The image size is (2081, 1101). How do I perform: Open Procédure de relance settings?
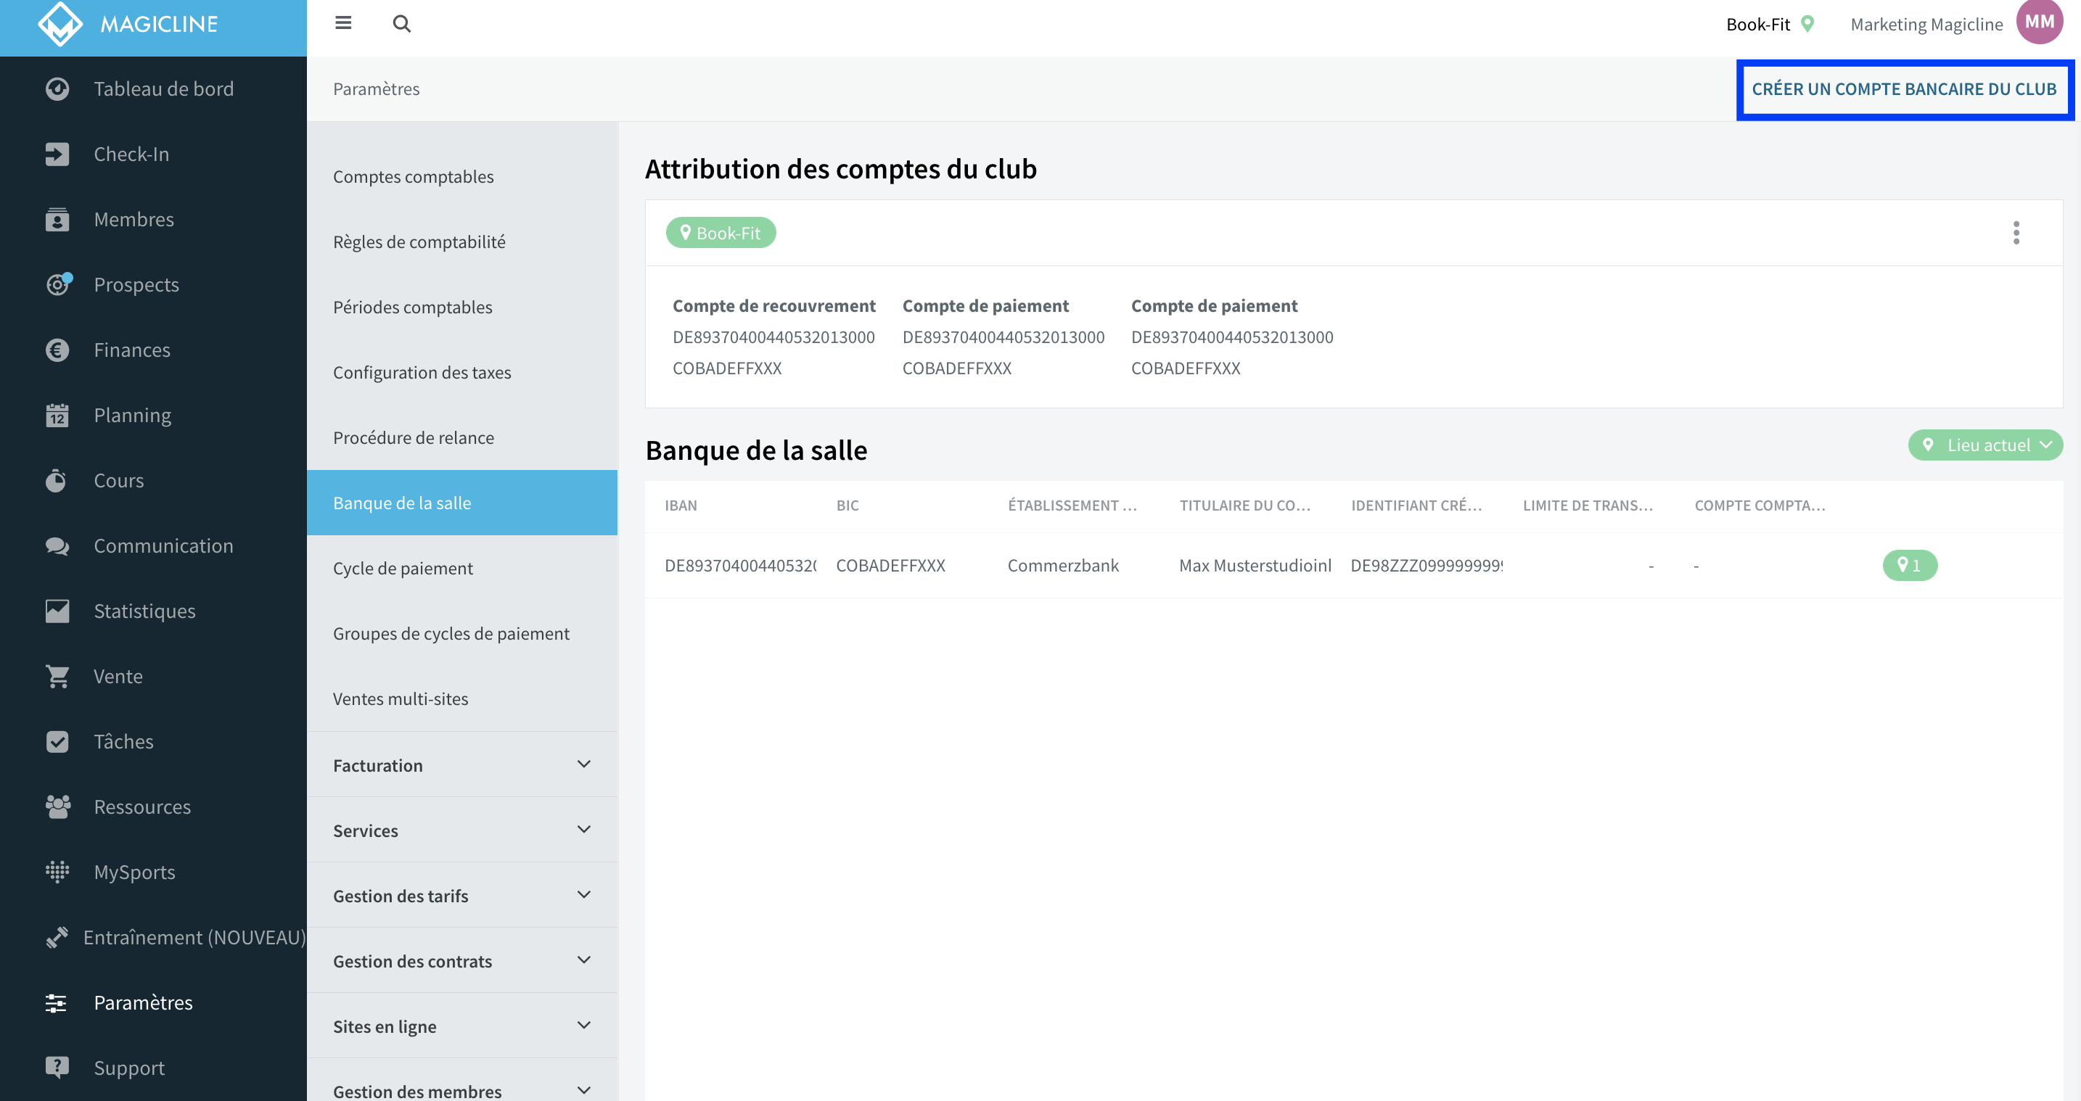pyautogui.click(x=462, y=438)
